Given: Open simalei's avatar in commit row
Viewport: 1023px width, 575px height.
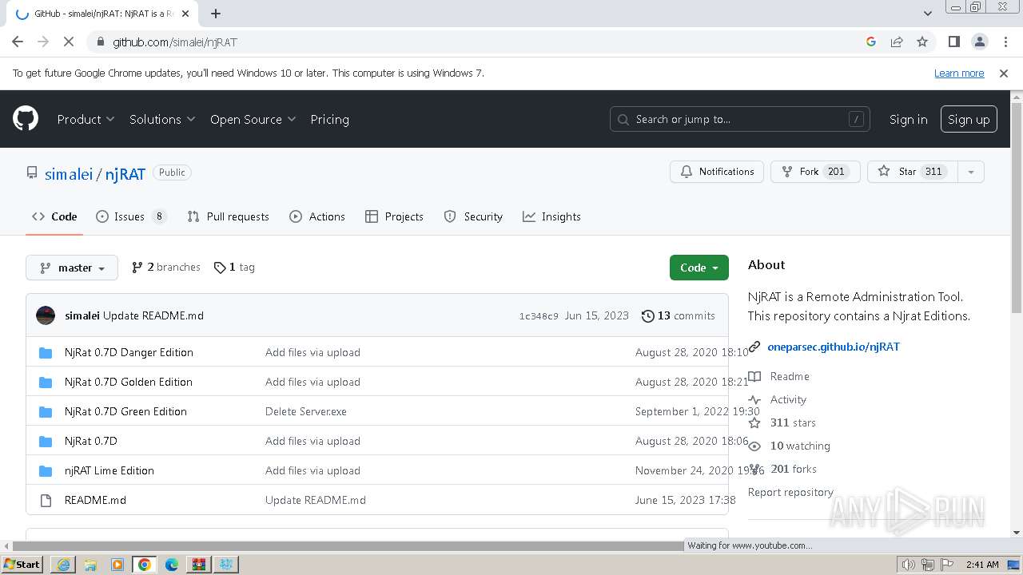Looking at the screenshot, I should click(46, 315).
